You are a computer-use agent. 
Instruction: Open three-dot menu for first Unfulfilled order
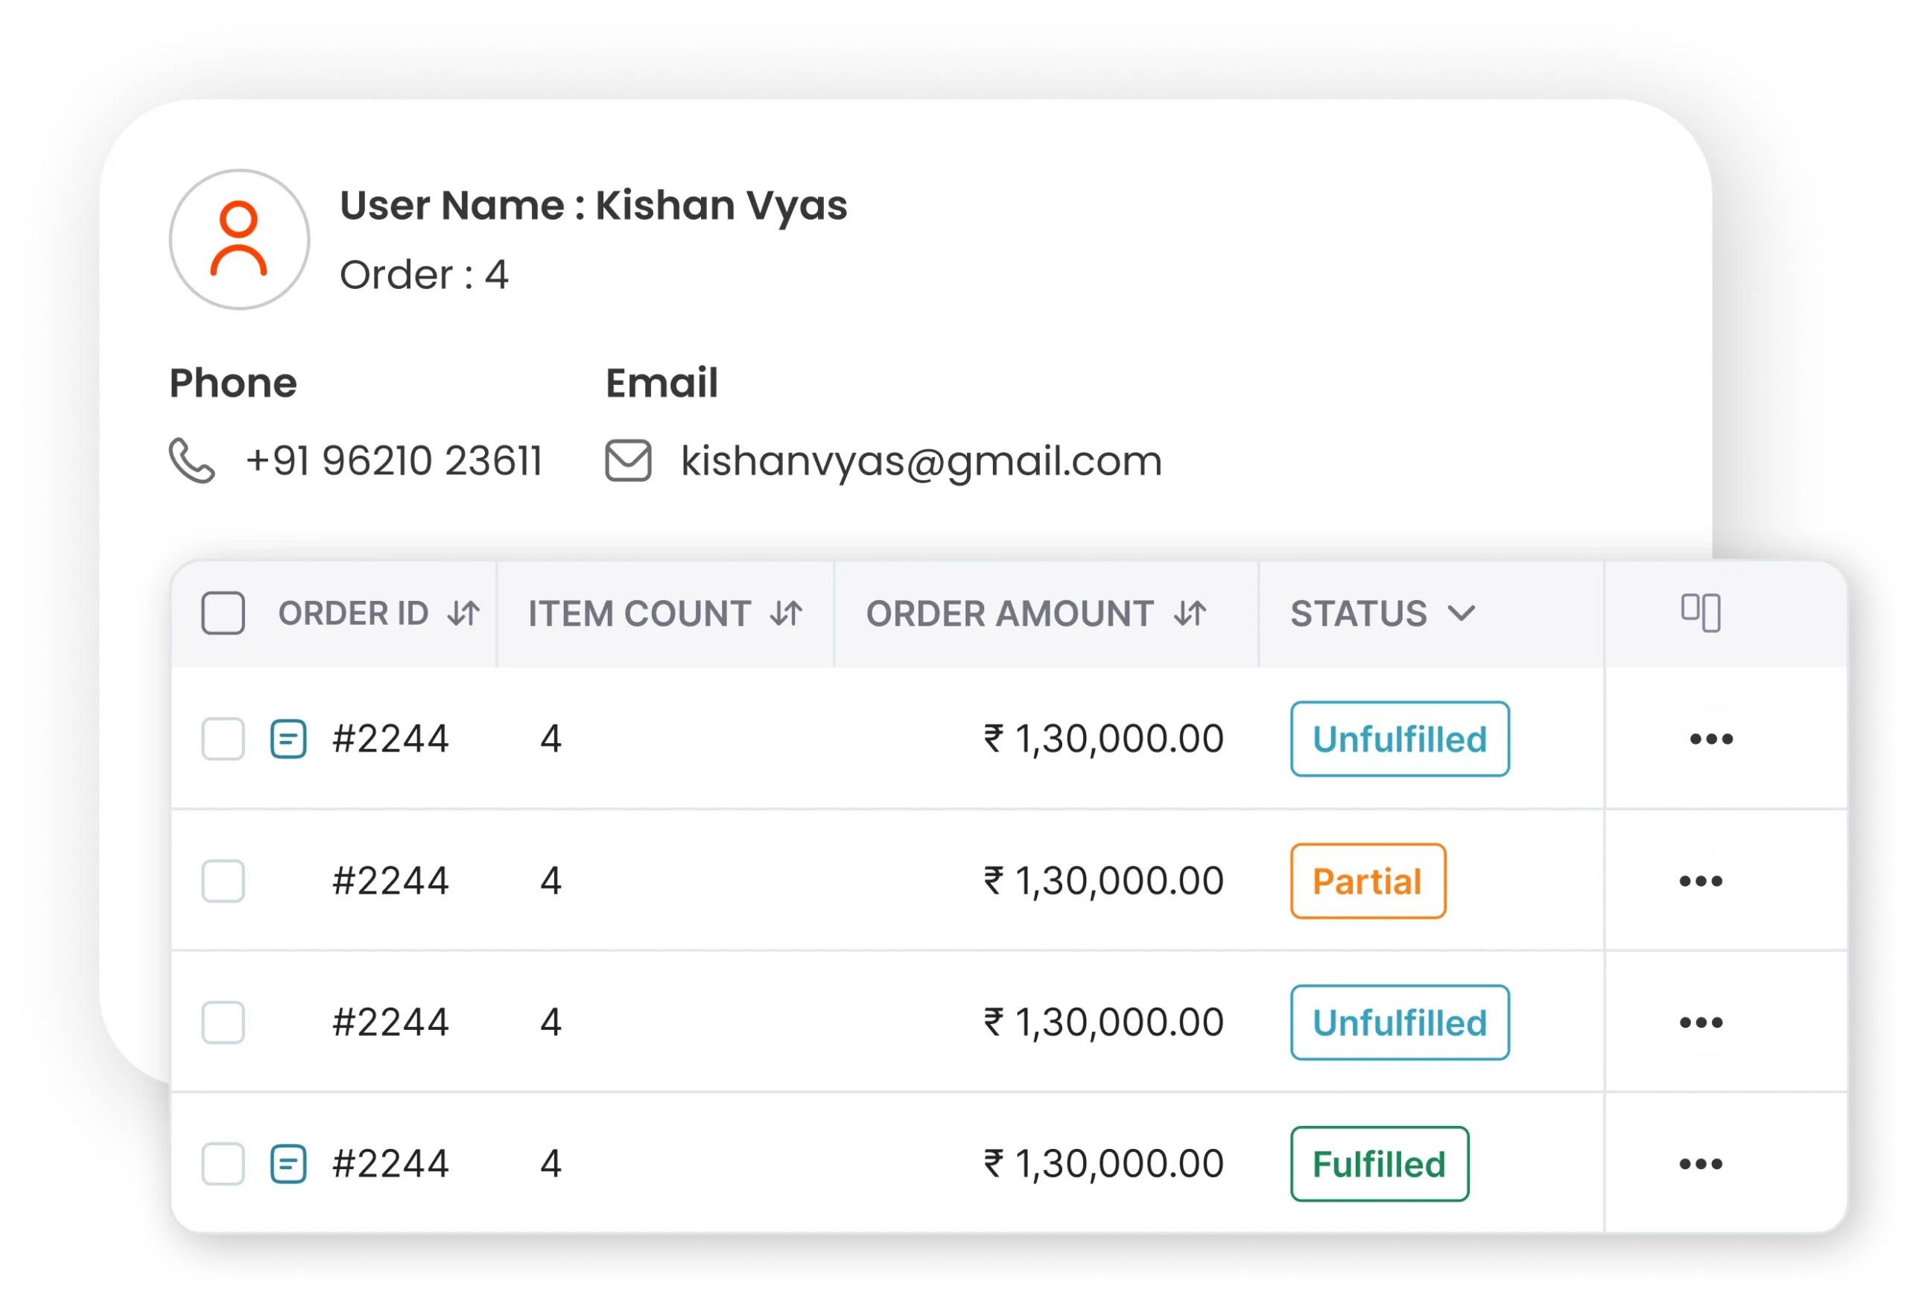click(1711, 739)
